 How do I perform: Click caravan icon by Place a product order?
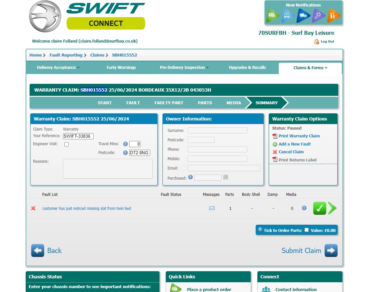[x=175, y=288]
